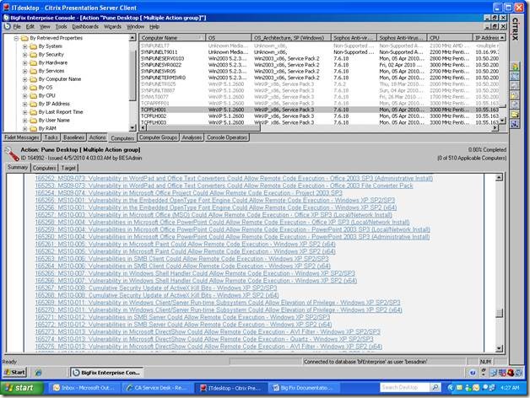530x398 pixels.
Task: Click the red Sophos-style shield icon in remote tray
Action: [510, 373]
